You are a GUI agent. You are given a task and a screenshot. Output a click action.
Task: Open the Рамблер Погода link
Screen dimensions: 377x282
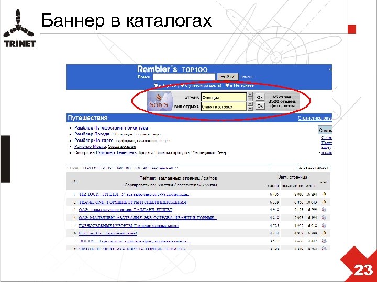tap(92, 134)
